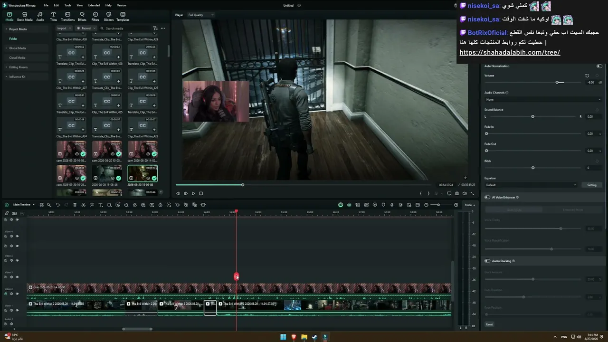Open the File menu
608x342 pixels.
pyautogui.click(x=46, y=5)
